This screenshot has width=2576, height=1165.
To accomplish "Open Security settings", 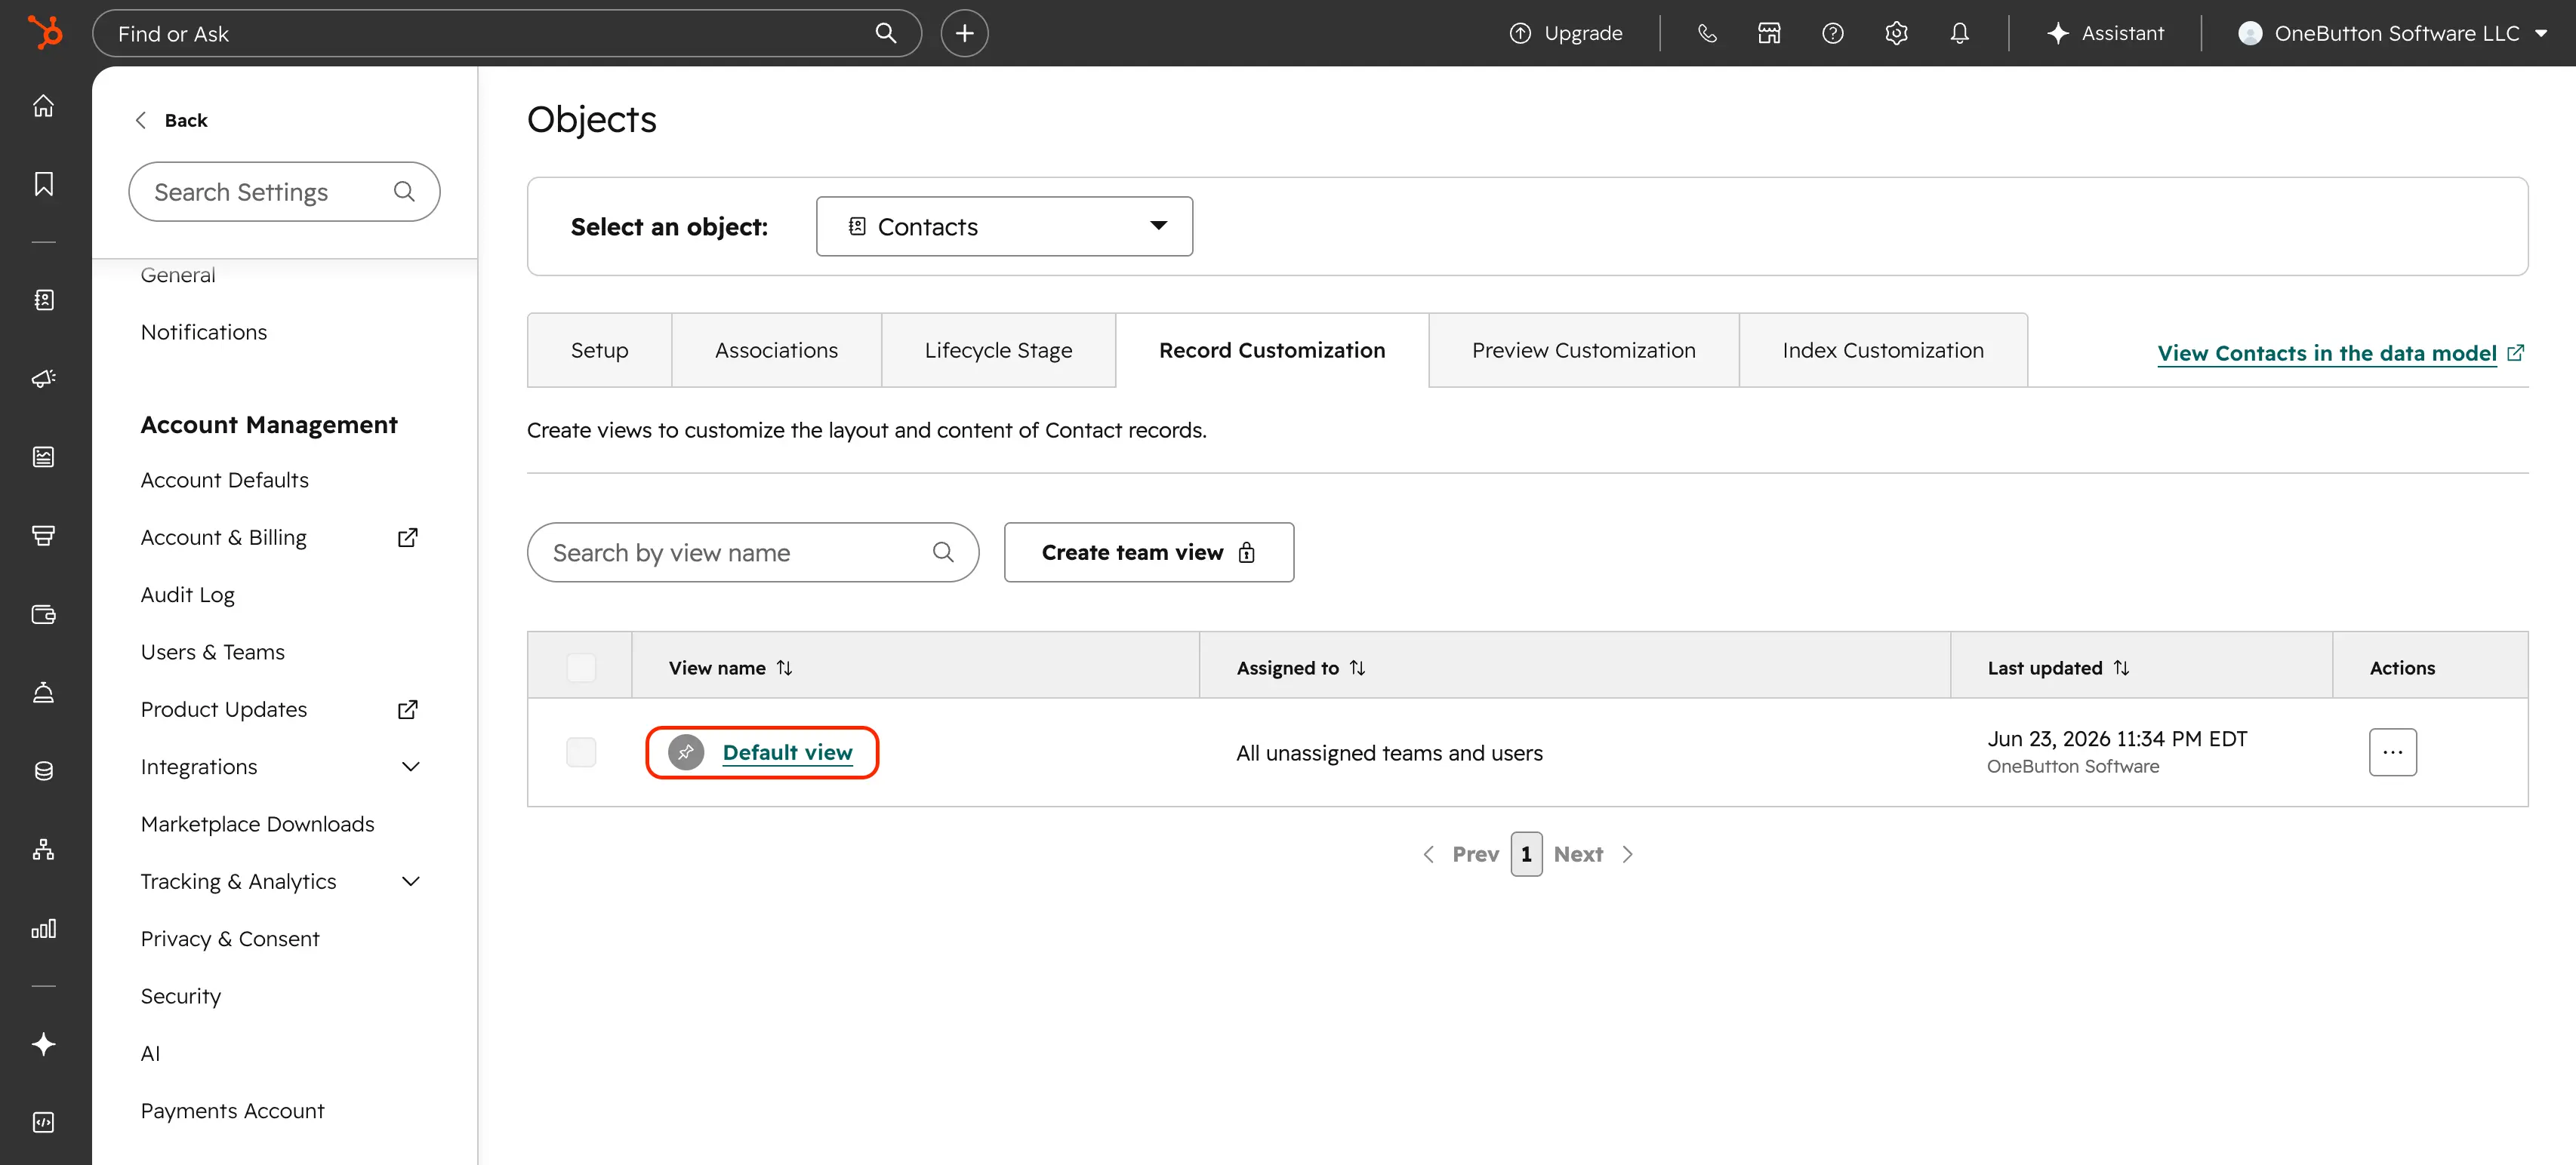I will [181, 996].
